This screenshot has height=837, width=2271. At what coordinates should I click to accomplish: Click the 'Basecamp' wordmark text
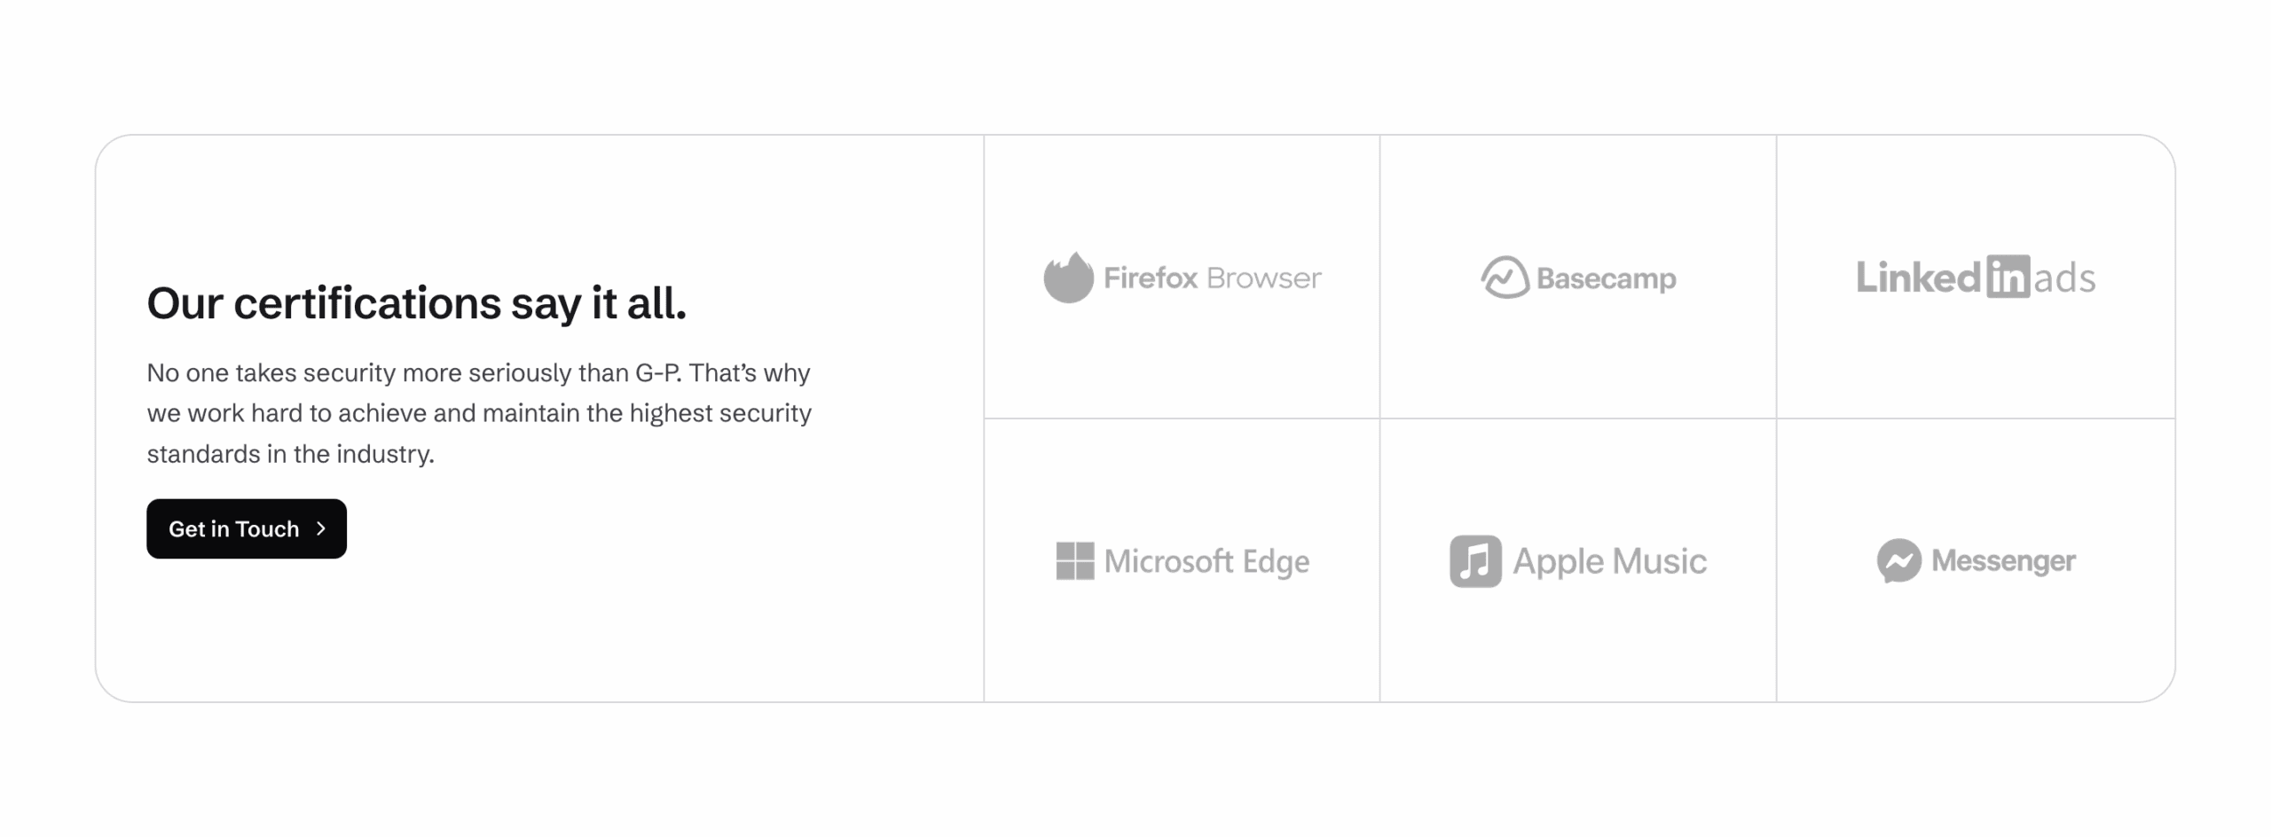(1606, 279)
